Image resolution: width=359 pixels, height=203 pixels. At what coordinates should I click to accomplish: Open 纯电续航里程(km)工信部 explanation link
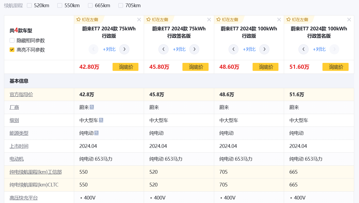[x=36, y=172]
